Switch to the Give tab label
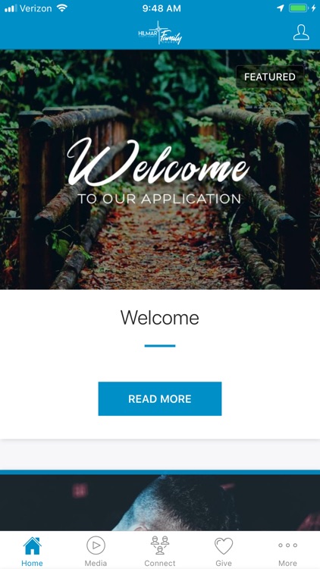The height and width of the screenshot is (569, 320). click(x=224, y=563)
